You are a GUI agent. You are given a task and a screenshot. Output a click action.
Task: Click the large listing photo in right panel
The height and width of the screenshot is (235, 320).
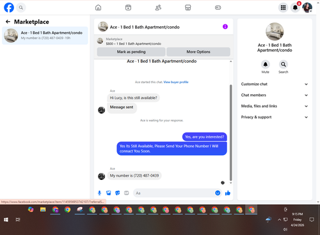click(x=275, y=31)
